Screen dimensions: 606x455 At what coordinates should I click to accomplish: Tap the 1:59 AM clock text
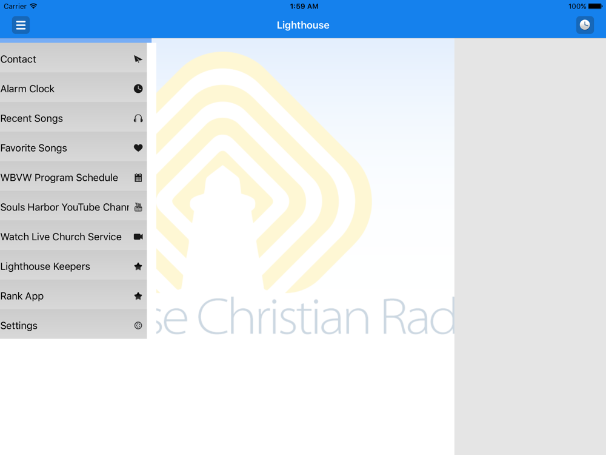304,6
